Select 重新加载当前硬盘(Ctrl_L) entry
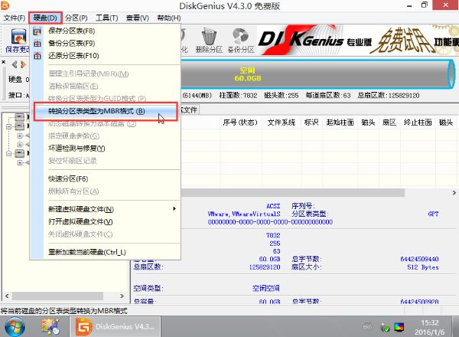The width and height of the screenshot is (459, 337). [106, 252]
